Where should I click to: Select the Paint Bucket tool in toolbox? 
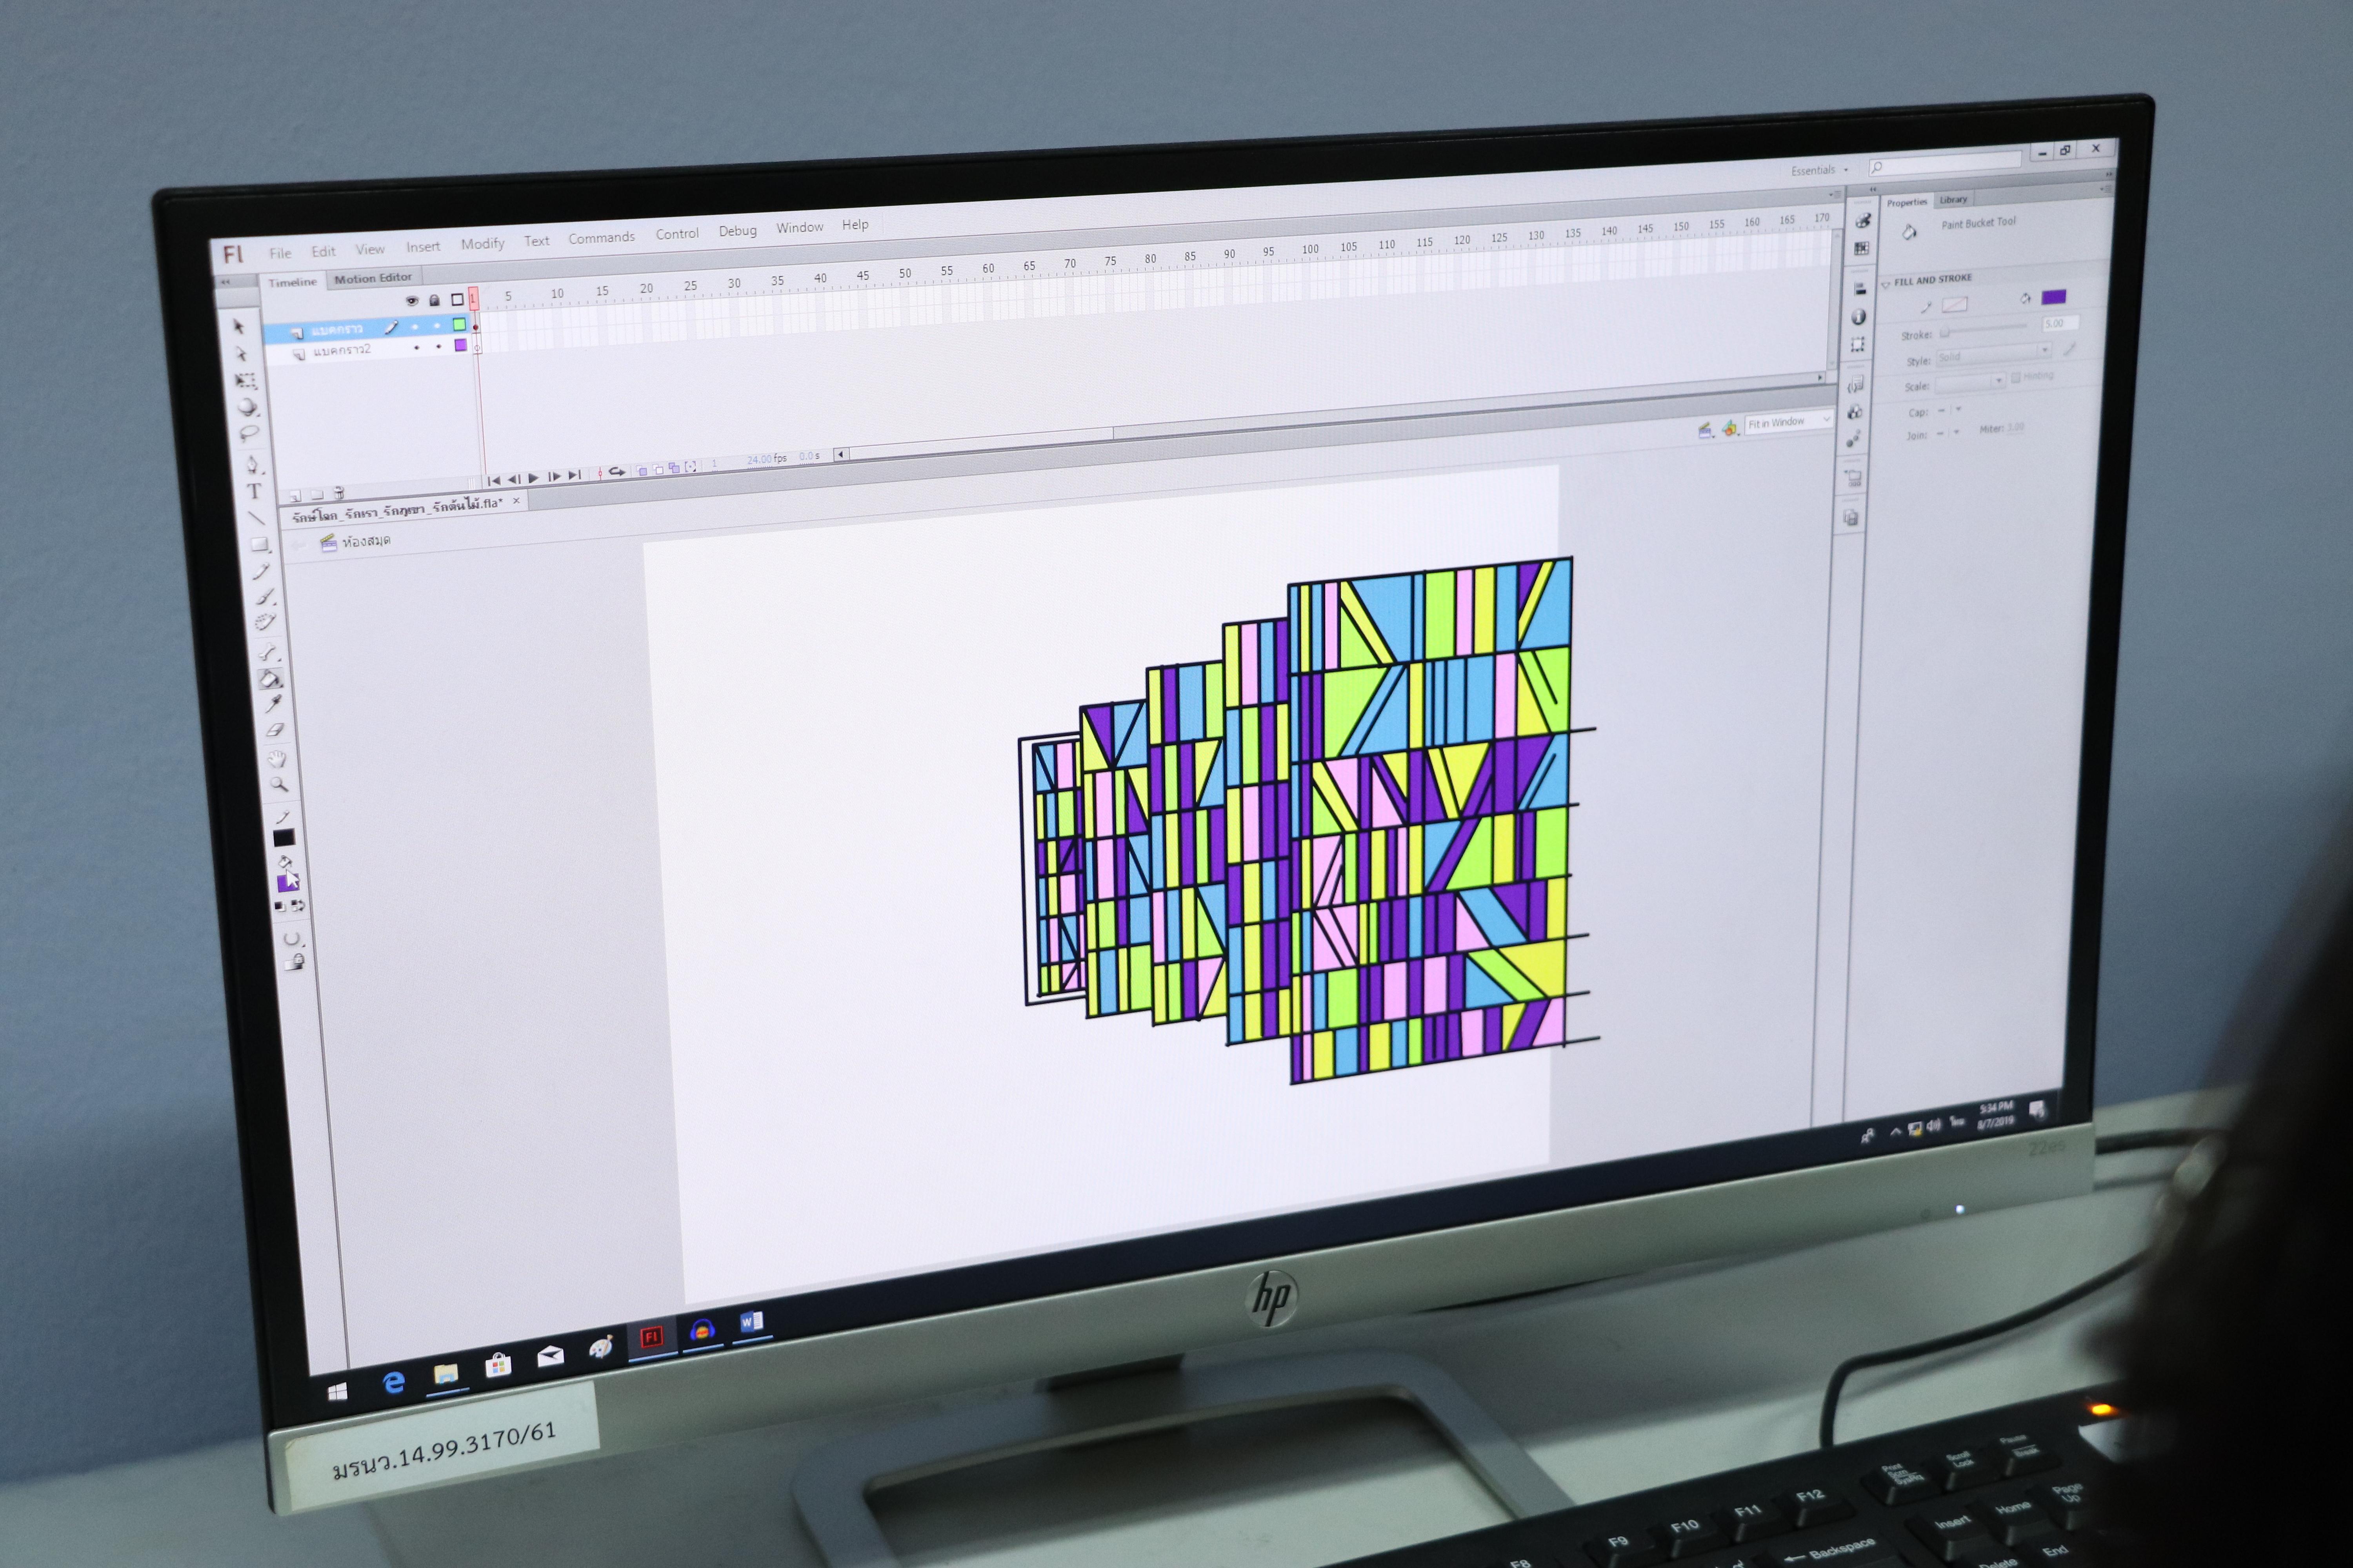[270, 679]
